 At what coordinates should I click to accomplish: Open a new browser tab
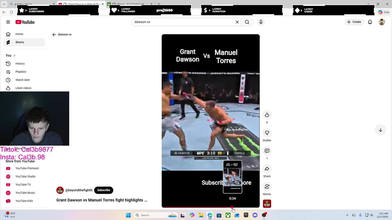tap(159, 4)
